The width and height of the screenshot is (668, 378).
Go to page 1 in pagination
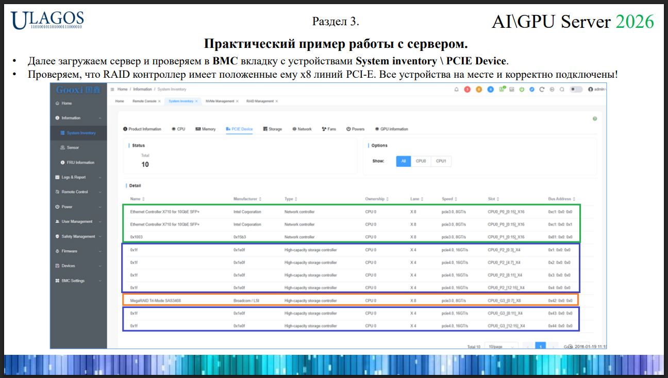540,347
